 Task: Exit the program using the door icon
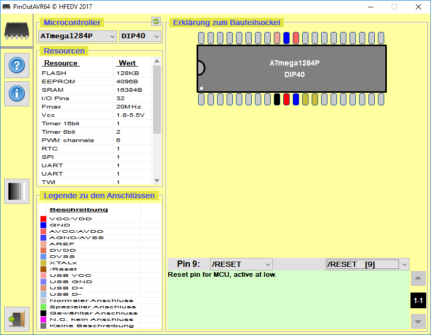tap(17, 319)
